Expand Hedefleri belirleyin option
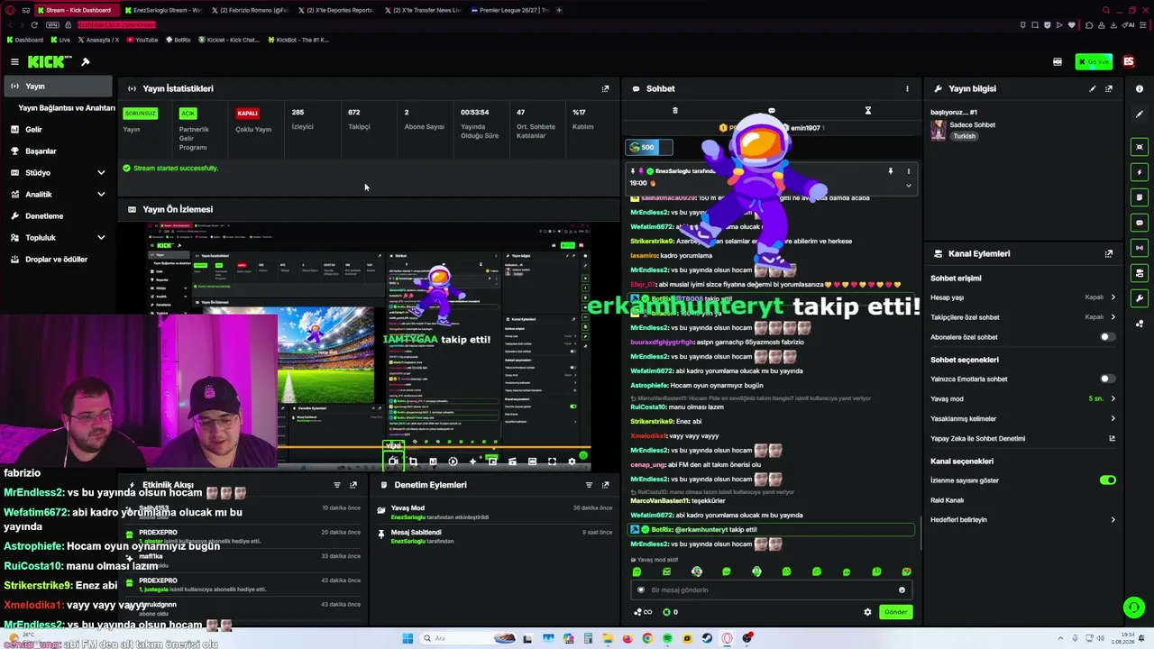Screen dimensions: 1154x649 [1022, 520]
